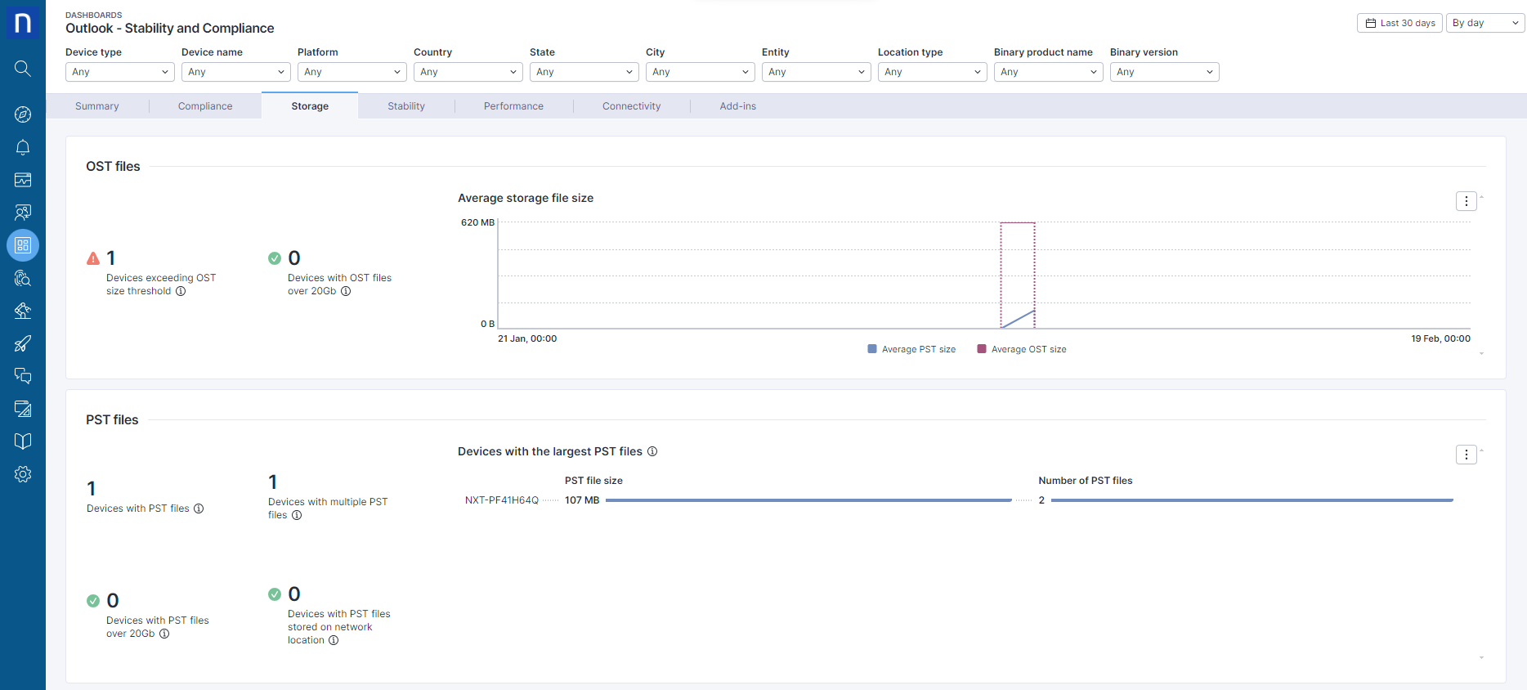Click the 1 devices exceeding OST threshold value
Viewport: 1527px width, 690px height.
(x=111, y=258)
